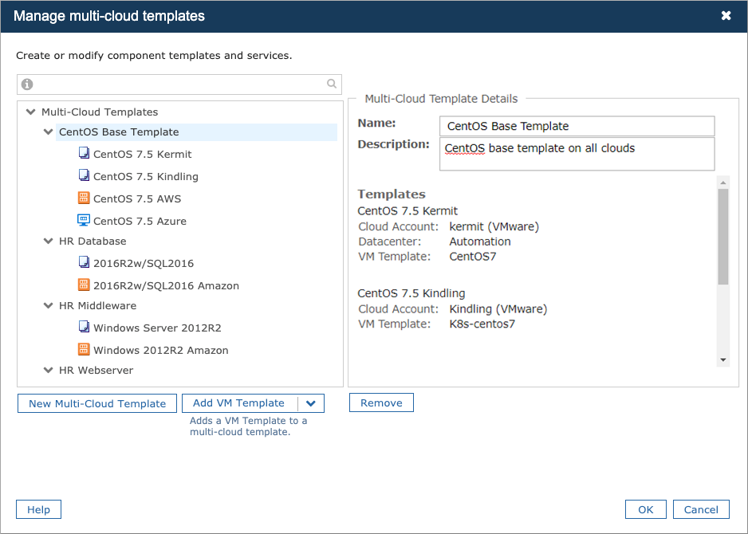Close the Manage multi-cloud templates dialog
Screen dimensions: 748x534
point(726,16)
